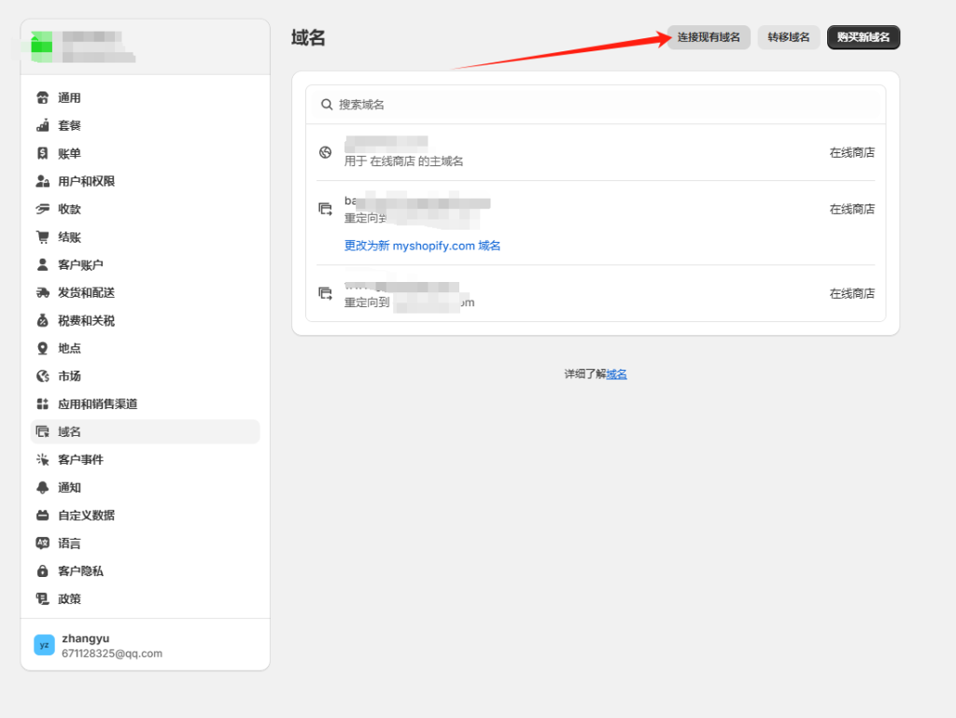The width and height of the screenshot is (956, 718).
Task: Click Connect existing domain (连接现有域名) button
Action: [x=709, y=37]
